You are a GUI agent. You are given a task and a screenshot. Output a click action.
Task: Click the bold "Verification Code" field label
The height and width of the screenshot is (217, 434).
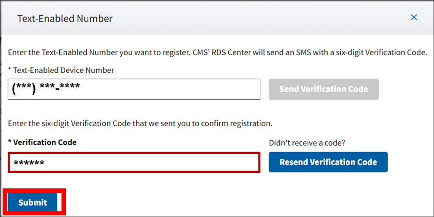[x=45, y=142]
